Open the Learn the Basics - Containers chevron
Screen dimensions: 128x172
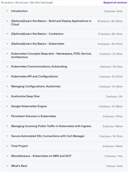(7, 34)
